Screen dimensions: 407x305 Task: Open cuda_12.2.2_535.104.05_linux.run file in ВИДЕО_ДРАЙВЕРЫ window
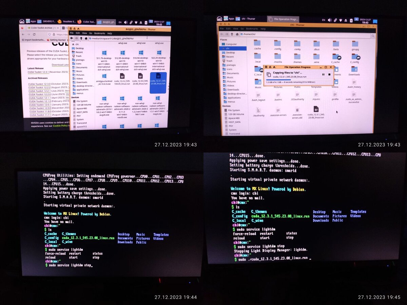coord(122,79)
